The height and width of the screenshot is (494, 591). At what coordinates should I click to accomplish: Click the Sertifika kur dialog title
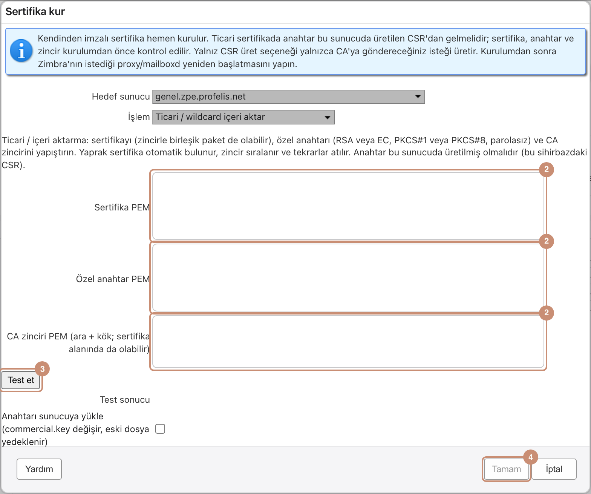pos(35,12)
